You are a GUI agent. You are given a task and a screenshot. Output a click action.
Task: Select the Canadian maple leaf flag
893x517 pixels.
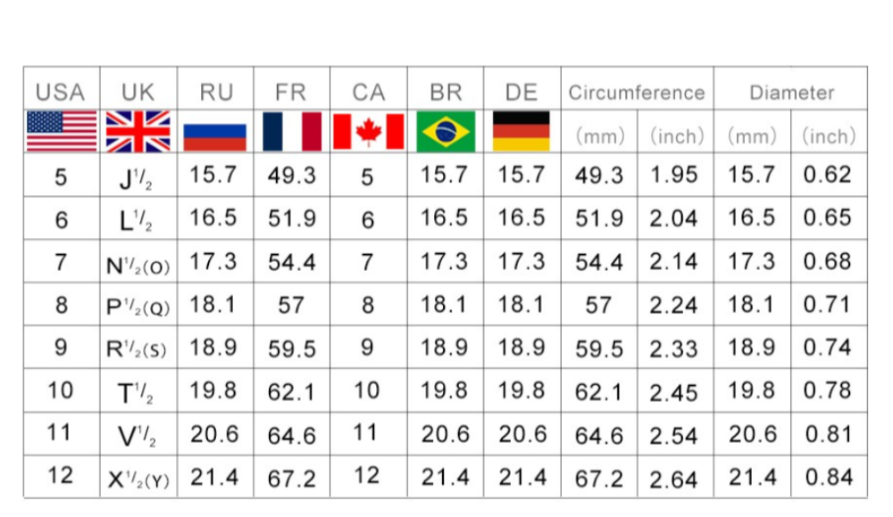point(368,132)
